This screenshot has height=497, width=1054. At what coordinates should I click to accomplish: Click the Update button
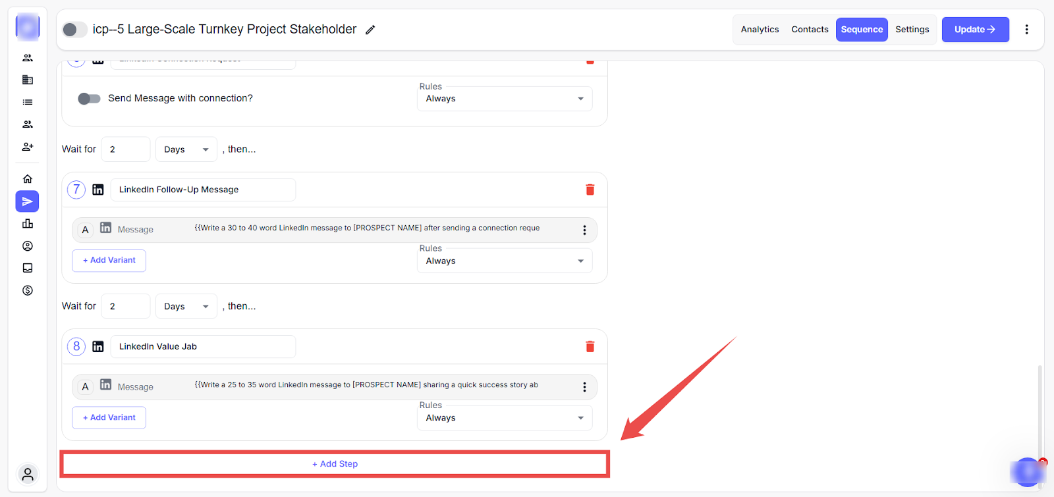pos(975,30)
